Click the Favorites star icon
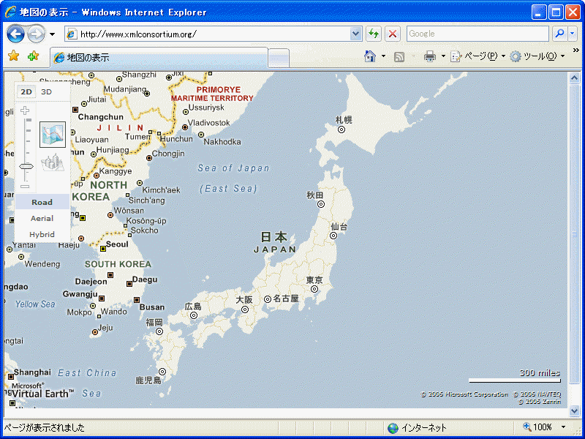 tap(13, 56)
